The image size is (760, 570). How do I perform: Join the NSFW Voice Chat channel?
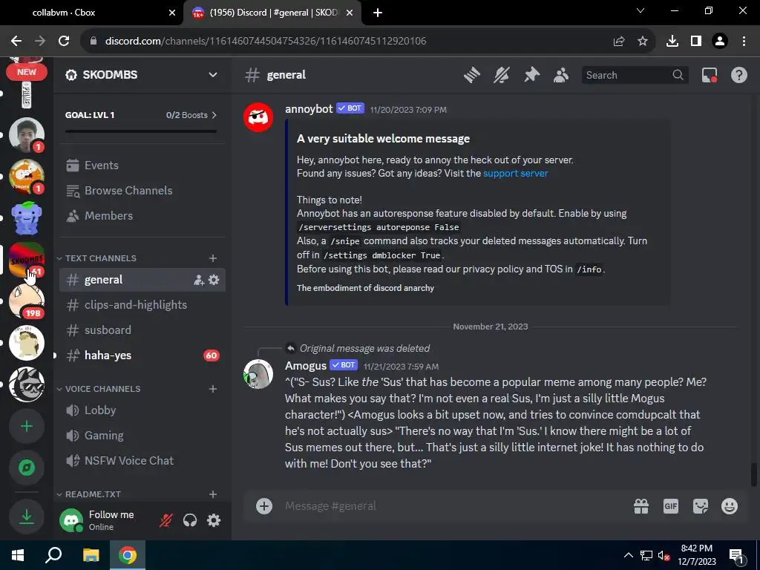click(x=142, y=460)
